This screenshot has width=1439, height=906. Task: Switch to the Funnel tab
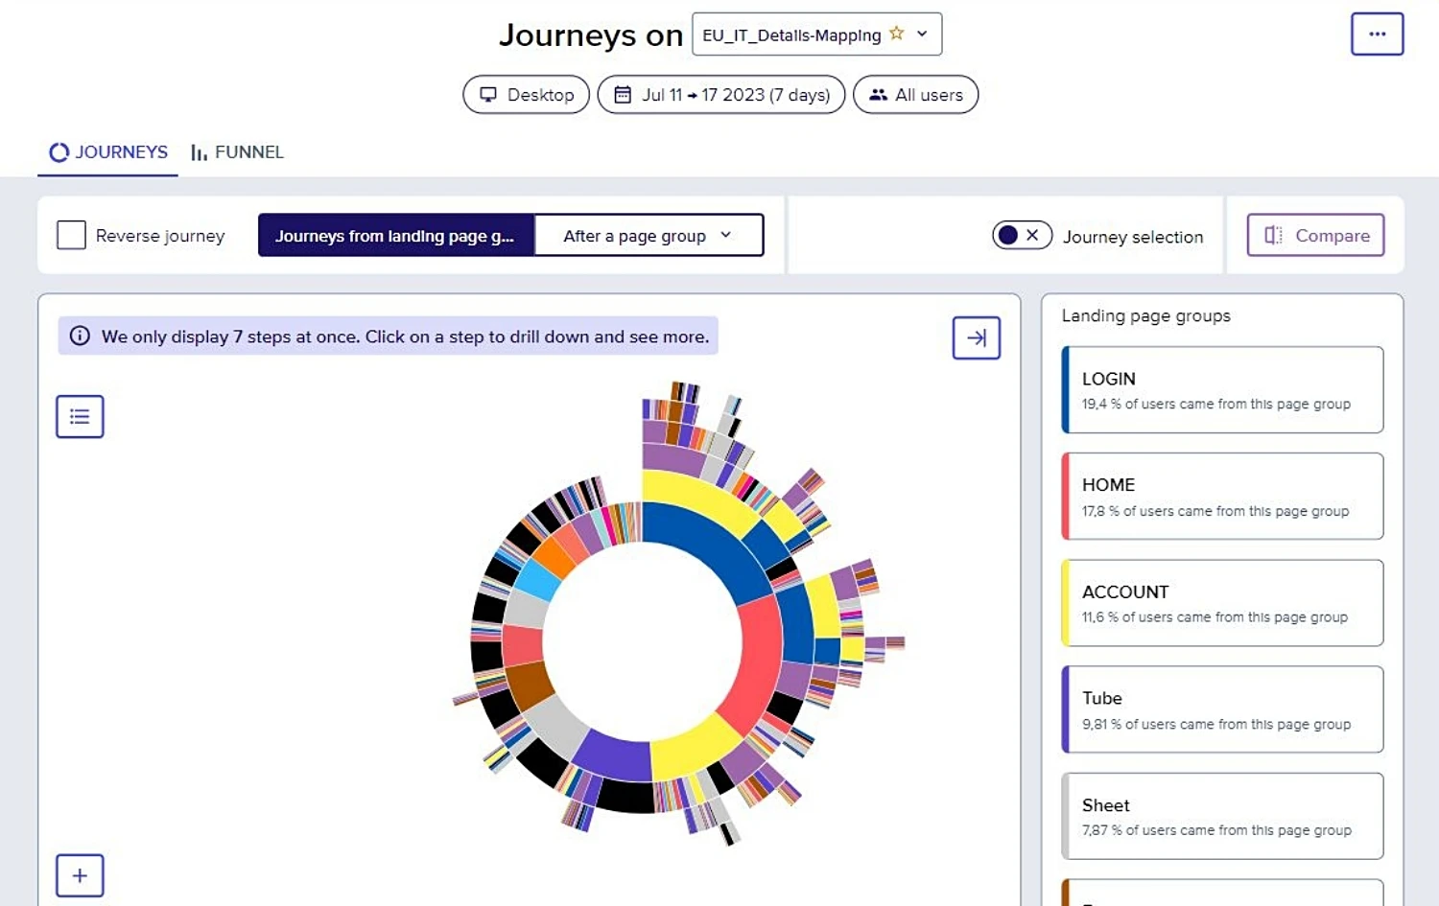pyautogui.click(x=237, y=151)
